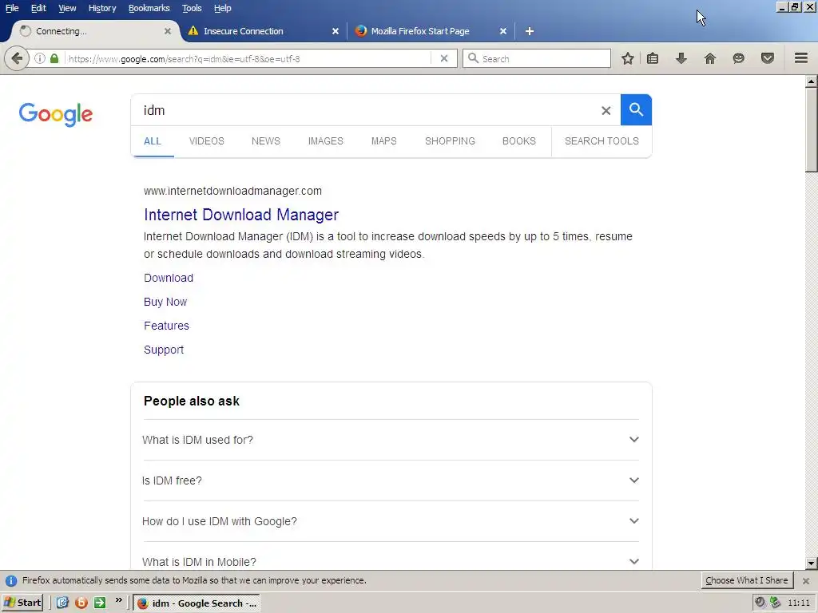Screen dimensions: 818x613
Task: Launch first quick launch browser icon
Action: tap(62, 603)
